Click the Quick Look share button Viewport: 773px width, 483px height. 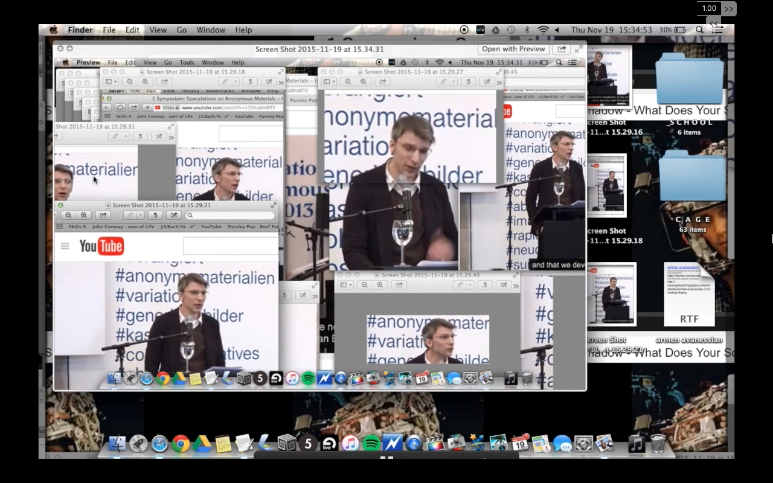562,49
